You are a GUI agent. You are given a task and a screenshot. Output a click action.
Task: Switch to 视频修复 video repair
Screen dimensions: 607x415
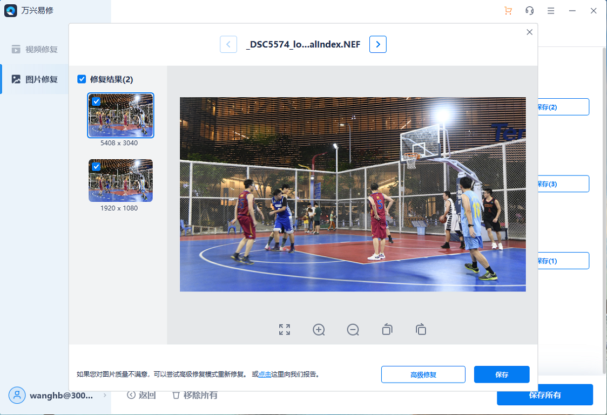point(35,50)
